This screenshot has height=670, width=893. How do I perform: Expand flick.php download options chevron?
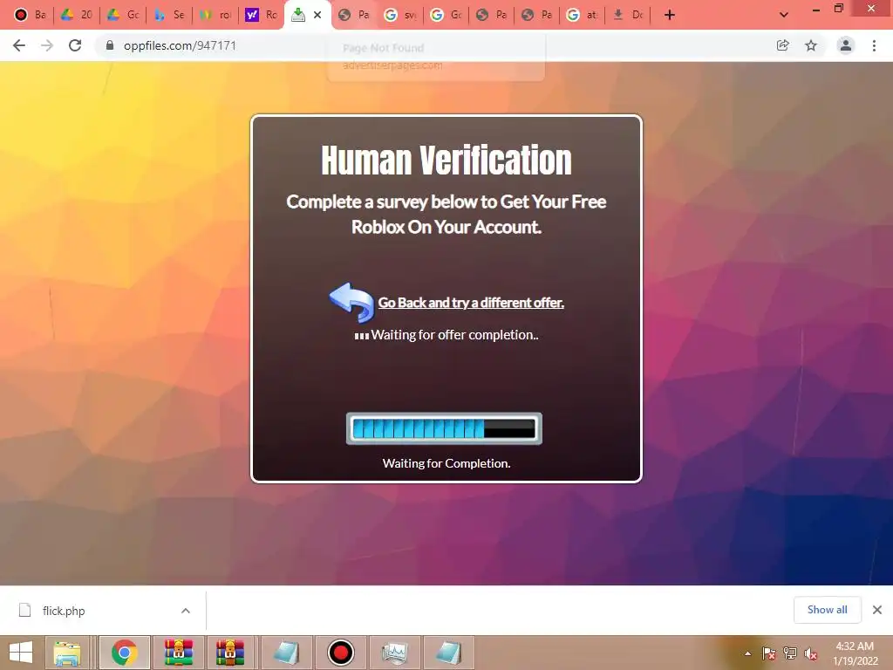point(186,611)
